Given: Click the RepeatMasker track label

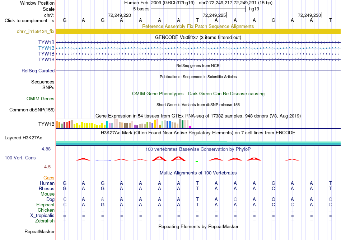Looking at the screenshot, I should [39, 231].
